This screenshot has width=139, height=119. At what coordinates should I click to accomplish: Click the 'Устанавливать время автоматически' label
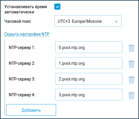click(x=26, y=9)
